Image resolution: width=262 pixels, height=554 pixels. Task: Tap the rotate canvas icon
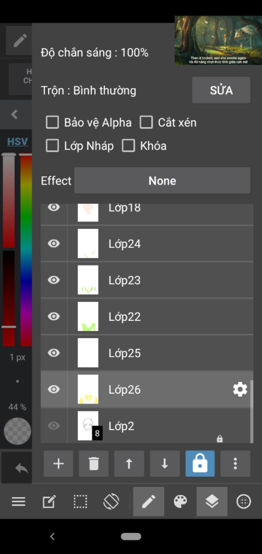pyautogui.click(x=111, y=501)
